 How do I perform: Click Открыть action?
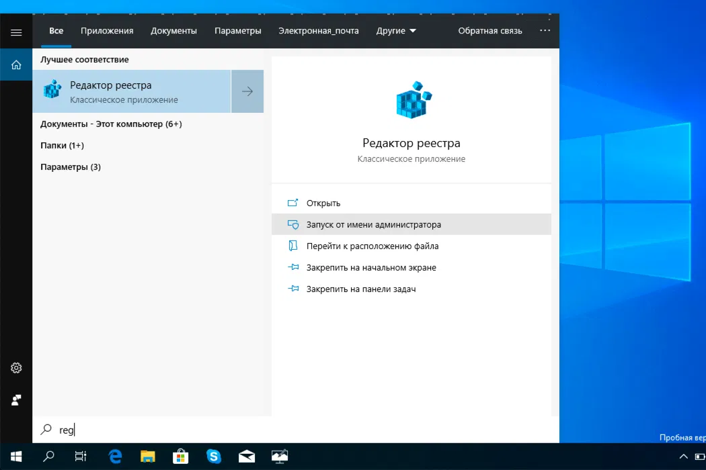click(x=411, y=203)
